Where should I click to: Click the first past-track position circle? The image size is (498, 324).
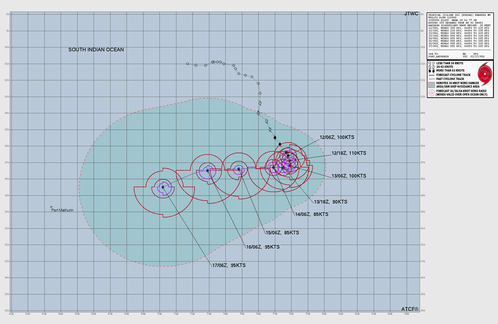coord(188,64)
